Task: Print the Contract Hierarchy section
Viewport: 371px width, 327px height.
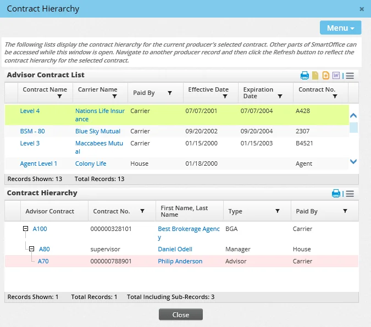Action: pos(336,194)
